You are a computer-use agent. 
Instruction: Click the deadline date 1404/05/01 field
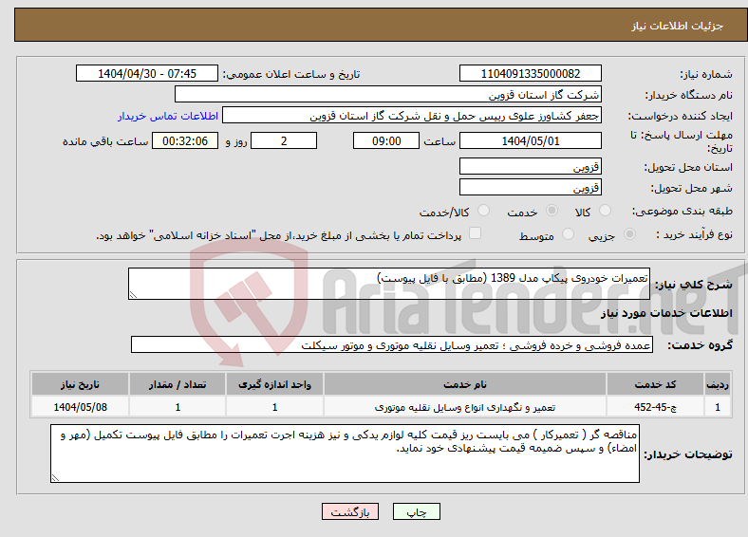coord(530,140)
